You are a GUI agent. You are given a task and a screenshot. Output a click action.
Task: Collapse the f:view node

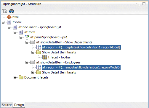[3, 22]
